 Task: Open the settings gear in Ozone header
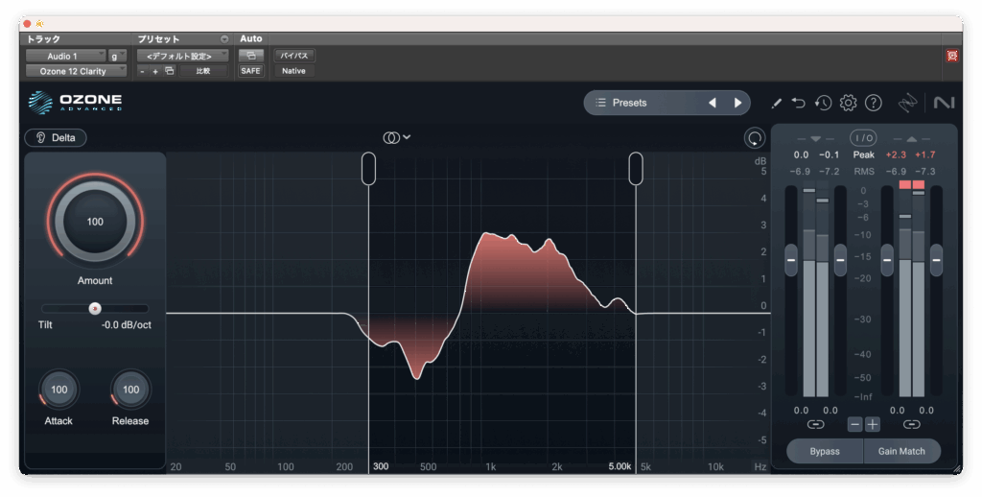(848, 103)
